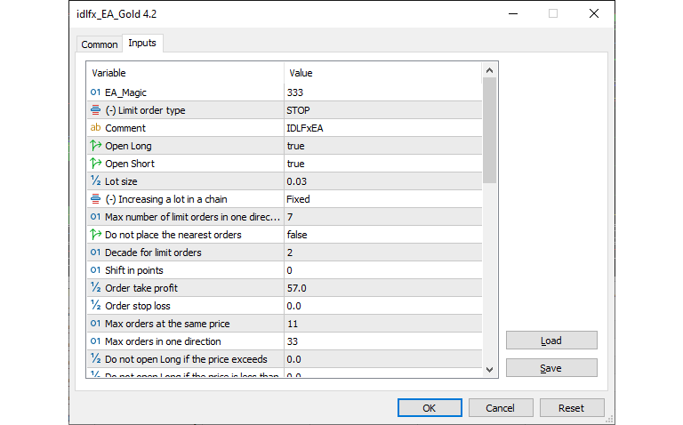Click the string icon beside Comment
Screen dimensions: 683x425
tap(95, 128)
